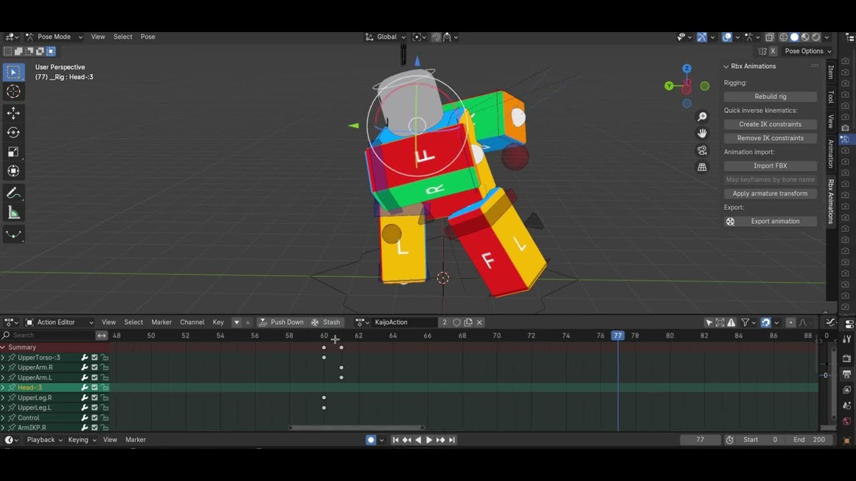Push Down the current action
Screen dimensions: 856x481
pos(281,322)
